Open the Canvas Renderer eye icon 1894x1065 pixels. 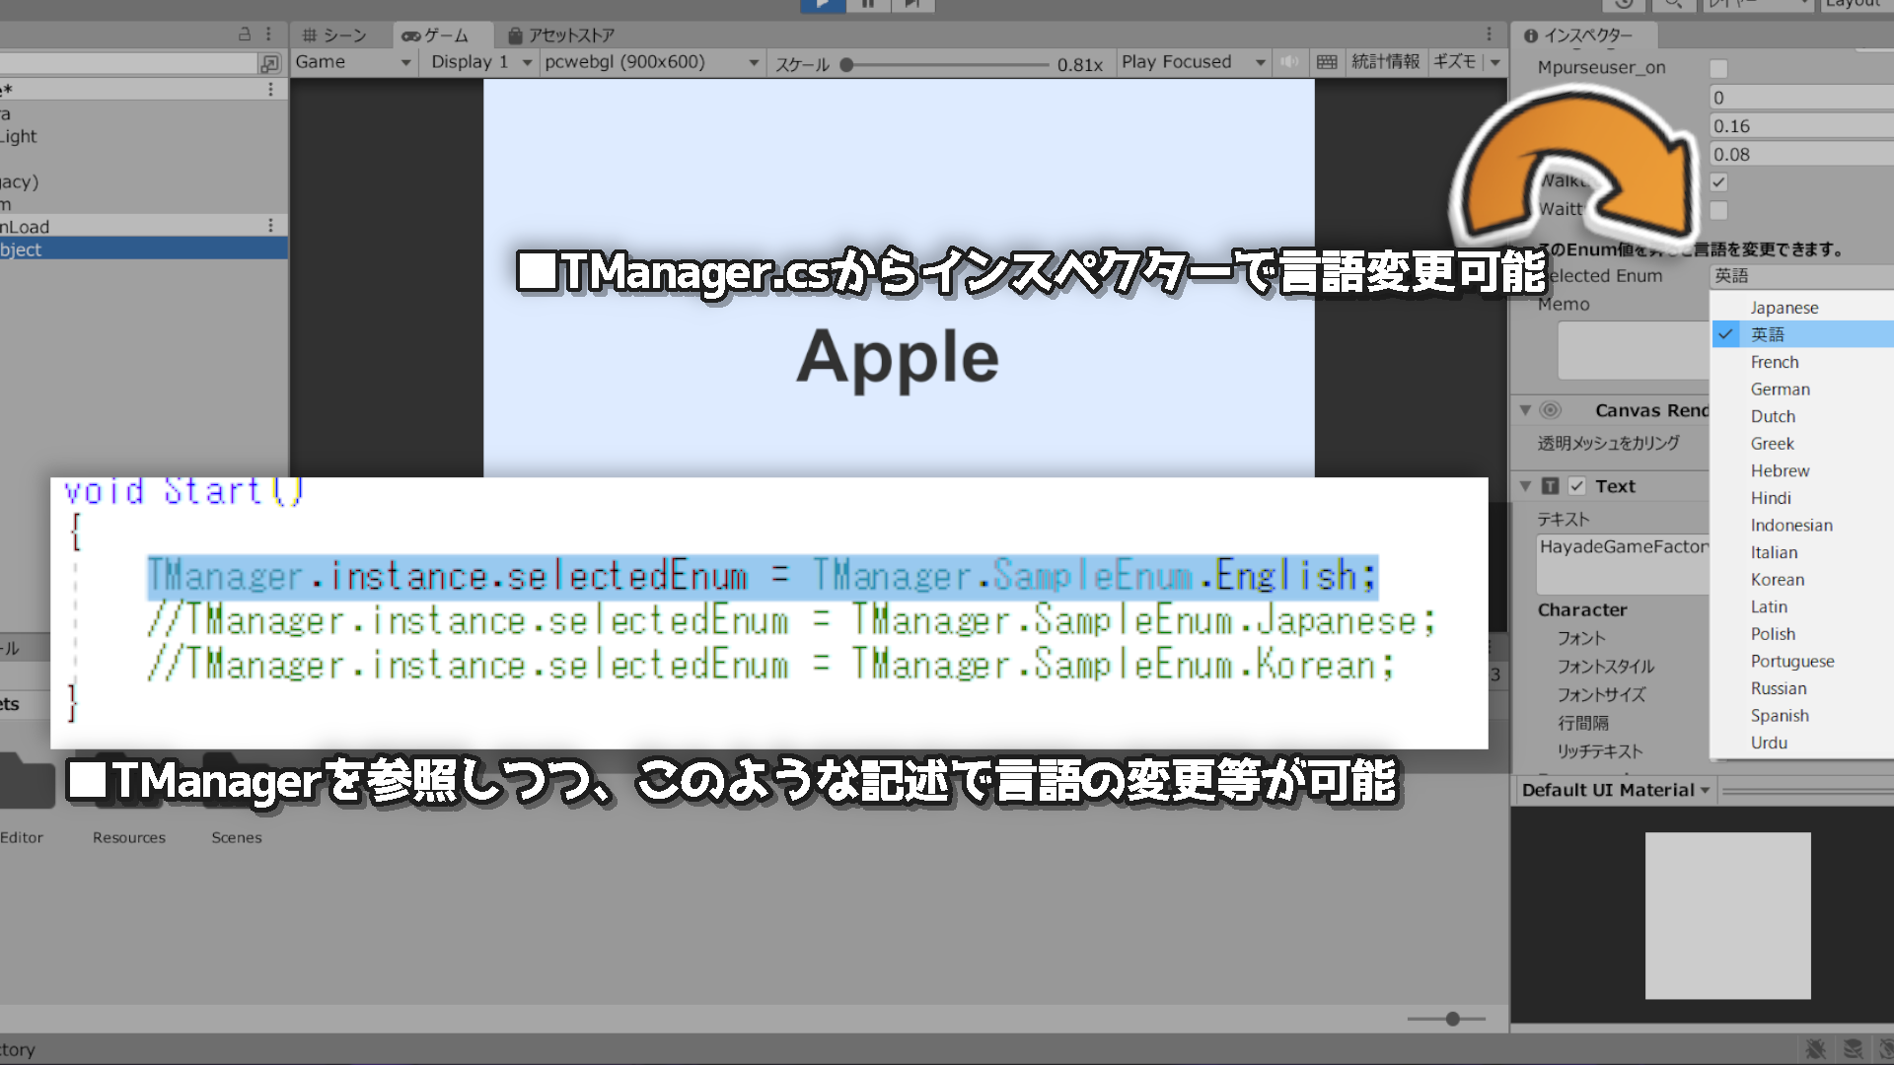[1551, 410]
